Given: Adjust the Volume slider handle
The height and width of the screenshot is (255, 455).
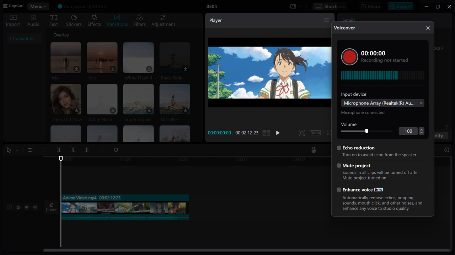Looking at the screenshot, I should (x=366, y=131).
